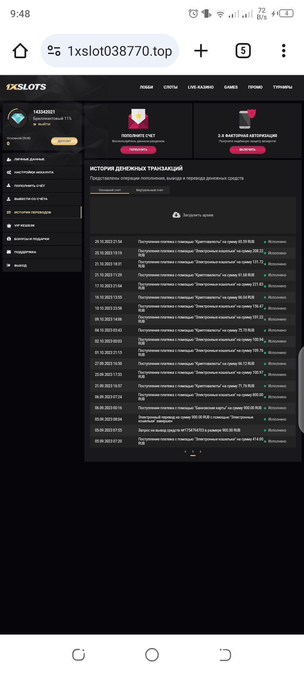Click the envelope star deposit image
The width and height of the screenshot is (304, 675).
coord(138,119)
